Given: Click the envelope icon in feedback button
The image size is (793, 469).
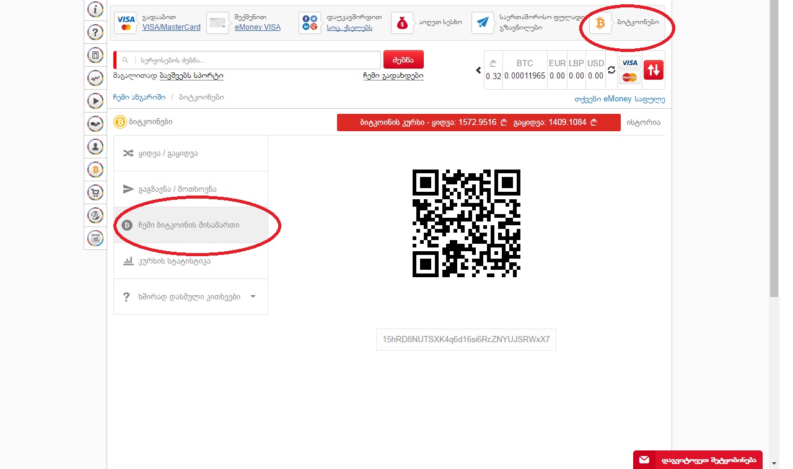Looking at the screenshot, I should 644,460.
